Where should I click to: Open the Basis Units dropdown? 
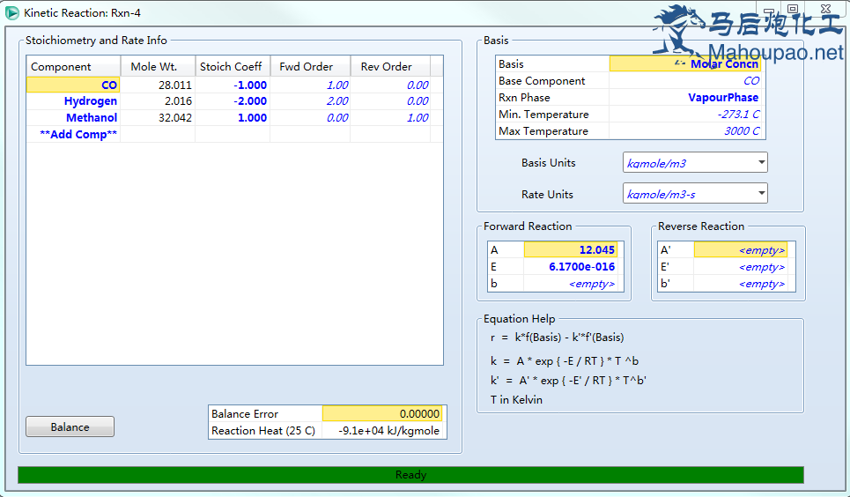(694, 163)
